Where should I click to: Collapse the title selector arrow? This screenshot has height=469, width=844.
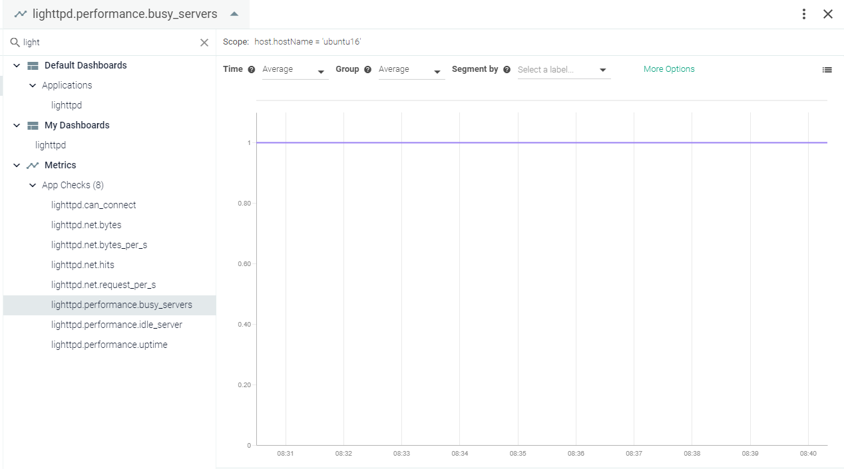click(234, 14)
